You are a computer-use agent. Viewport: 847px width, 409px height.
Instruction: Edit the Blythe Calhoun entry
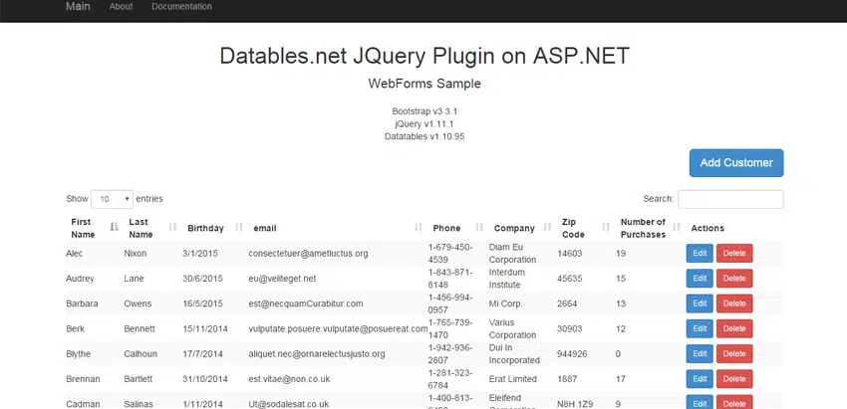[700, 353]
